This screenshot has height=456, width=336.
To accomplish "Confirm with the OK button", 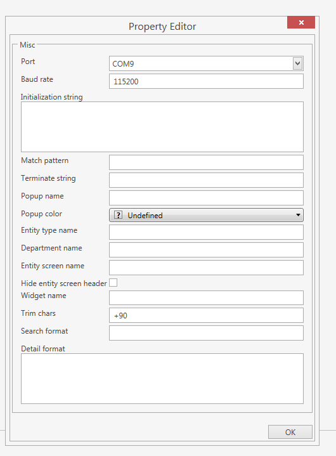I will 290,432.
